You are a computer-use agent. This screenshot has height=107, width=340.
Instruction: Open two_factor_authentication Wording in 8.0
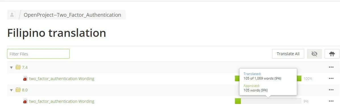click(62, 101)
